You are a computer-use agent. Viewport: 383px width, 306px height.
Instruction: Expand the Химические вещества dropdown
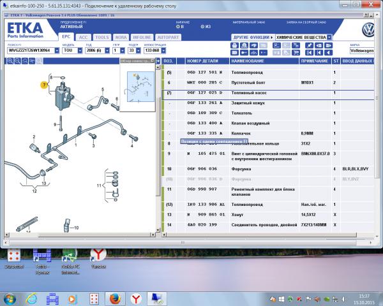pyautogui.click(x=329, y=38)
